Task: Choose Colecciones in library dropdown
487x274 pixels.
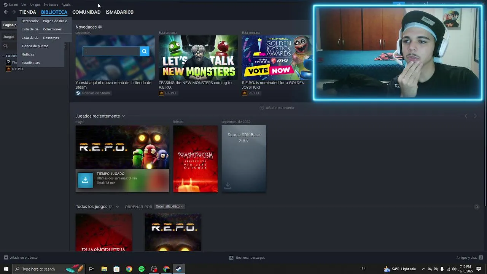Action: click(52, 29)
